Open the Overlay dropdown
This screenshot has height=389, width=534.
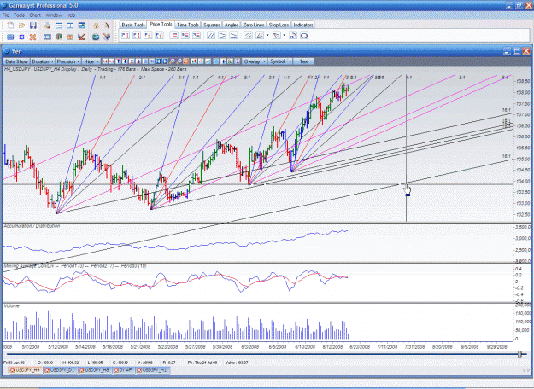pos(255,61)
